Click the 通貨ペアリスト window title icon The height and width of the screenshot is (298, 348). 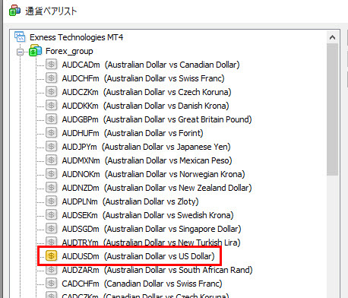14,11
